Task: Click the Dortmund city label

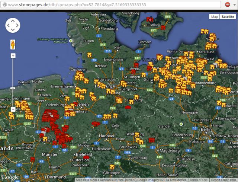Action: click(56, 177)
